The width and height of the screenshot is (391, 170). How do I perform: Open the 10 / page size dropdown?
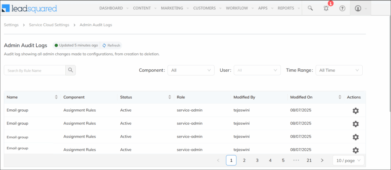348,160
